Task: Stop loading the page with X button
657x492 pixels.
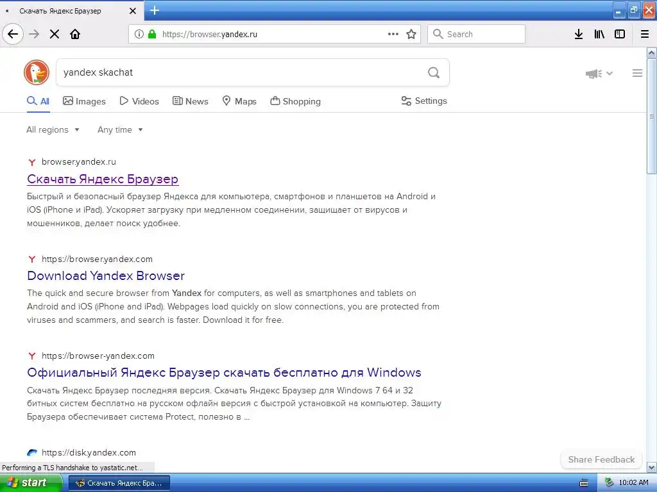Action: coord(55,35)
